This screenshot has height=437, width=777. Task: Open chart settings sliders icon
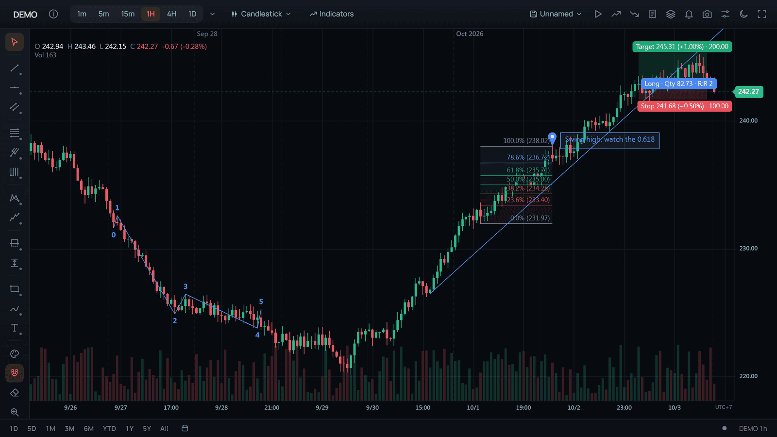tap(726, 14)
